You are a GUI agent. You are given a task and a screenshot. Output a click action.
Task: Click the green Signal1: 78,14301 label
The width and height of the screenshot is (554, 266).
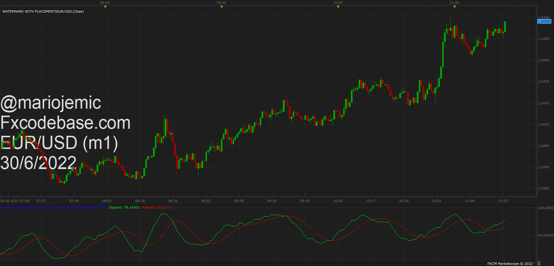pyautogui.click(x=124, y=207)
